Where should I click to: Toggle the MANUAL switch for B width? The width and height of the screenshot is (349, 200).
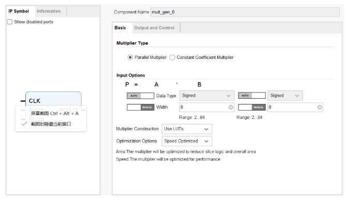(x=252, y=107)
